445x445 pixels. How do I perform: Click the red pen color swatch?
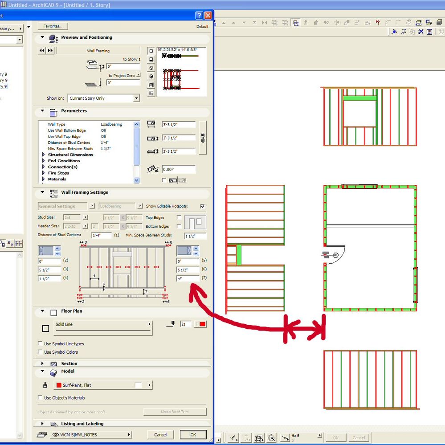click(x=202, y=324)
